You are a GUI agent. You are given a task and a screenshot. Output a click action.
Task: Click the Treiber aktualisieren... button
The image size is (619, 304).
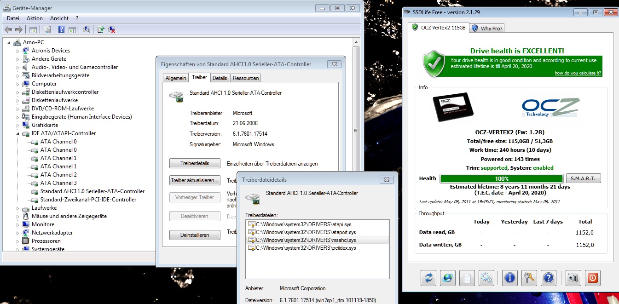(x=196, y=180)
